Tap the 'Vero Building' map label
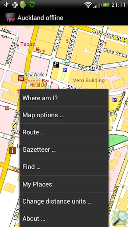This screenshot has width=128, height=227. point(89,80)
